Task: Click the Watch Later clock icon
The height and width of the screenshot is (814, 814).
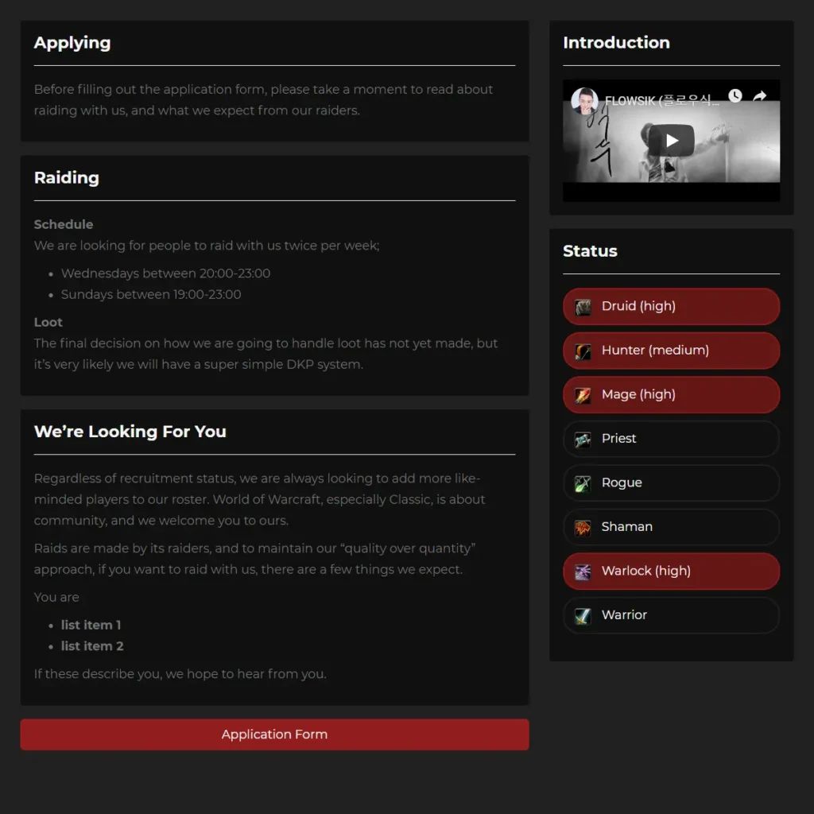Action: coord(735,95)
